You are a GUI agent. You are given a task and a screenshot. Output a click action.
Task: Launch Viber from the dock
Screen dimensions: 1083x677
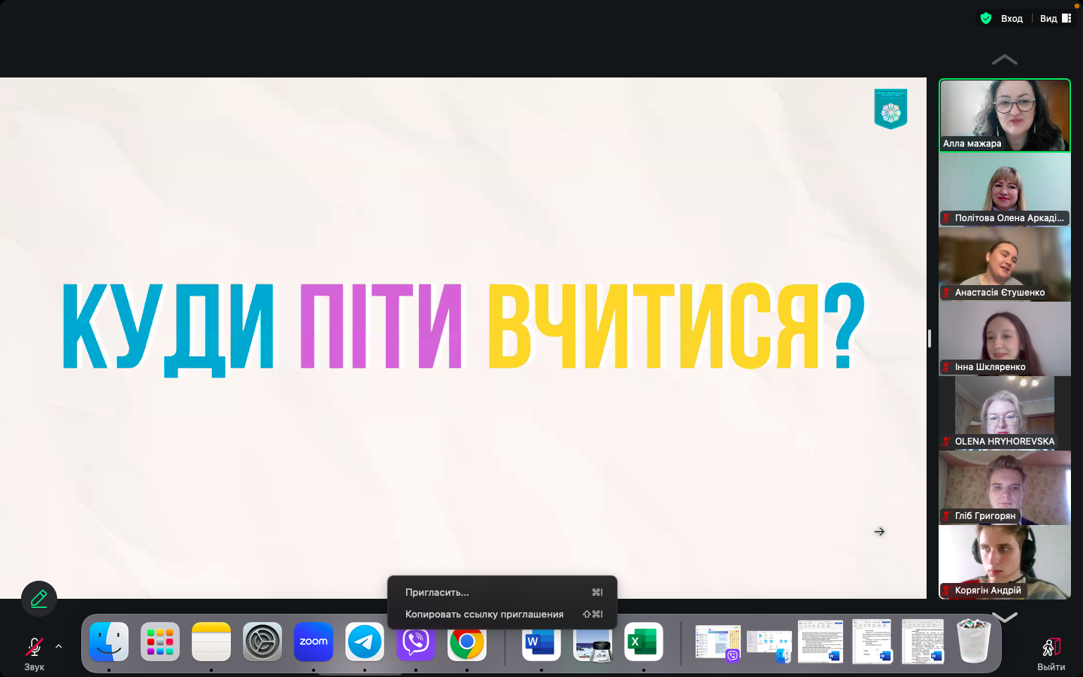(415, 642)
